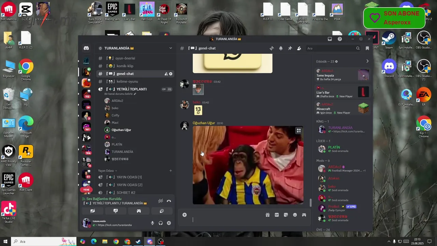This screenshot has width=437, height=246.
Task: Select ProBot member in Mods list
Action: 342,208
